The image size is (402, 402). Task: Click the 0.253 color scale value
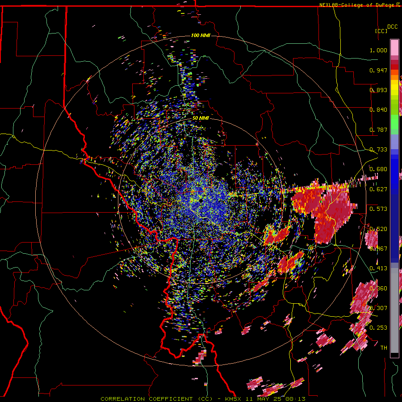coord(378,328)
